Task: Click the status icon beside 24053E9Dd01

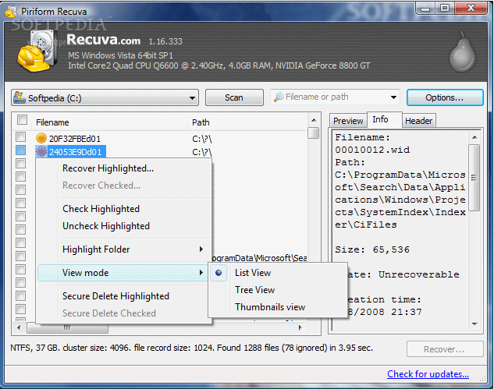Action: tap(41, 152)
